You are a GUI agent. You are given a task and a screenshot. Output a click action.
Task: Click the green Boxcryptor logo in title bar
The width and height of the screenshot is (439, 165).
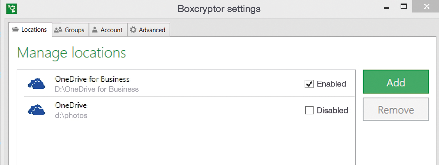pos(12,8)
